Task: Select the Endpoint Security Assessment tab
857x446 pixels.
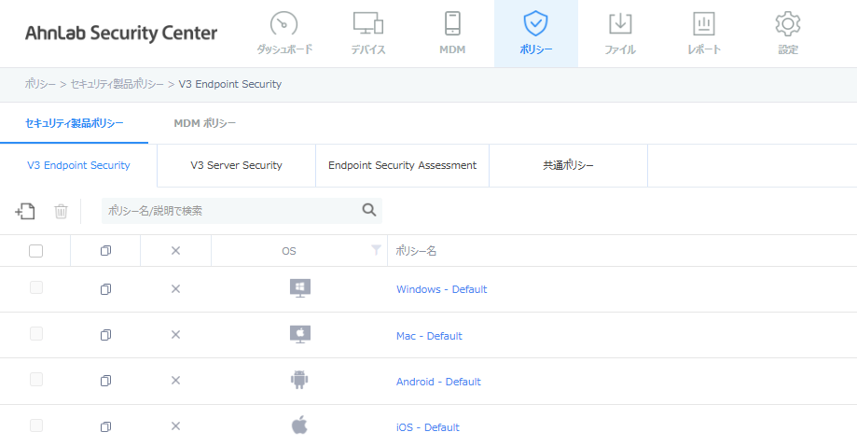Action: [402, 165]
